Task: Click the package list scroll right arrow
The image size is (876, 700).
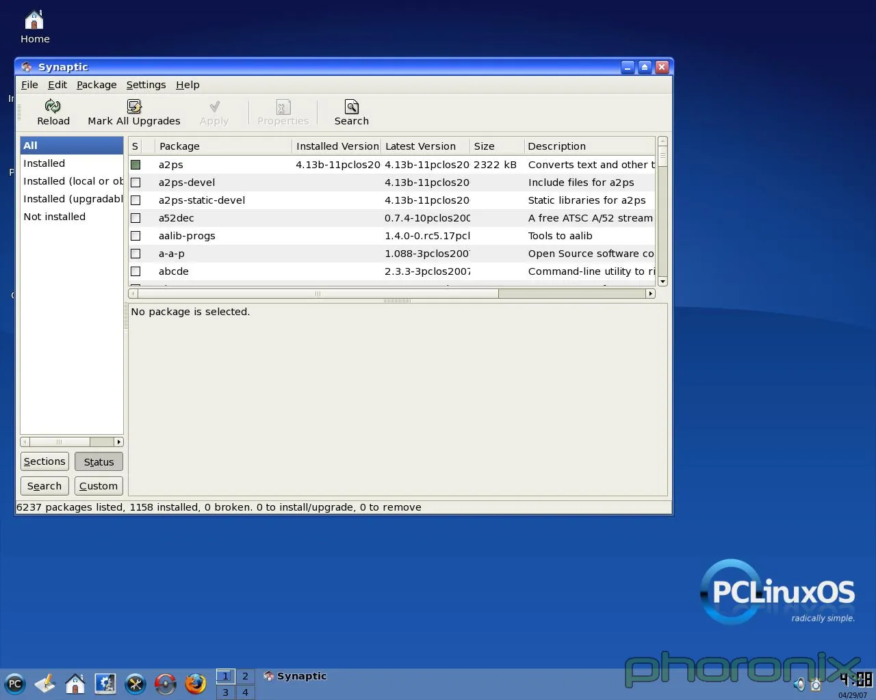Action: [650, 294]
